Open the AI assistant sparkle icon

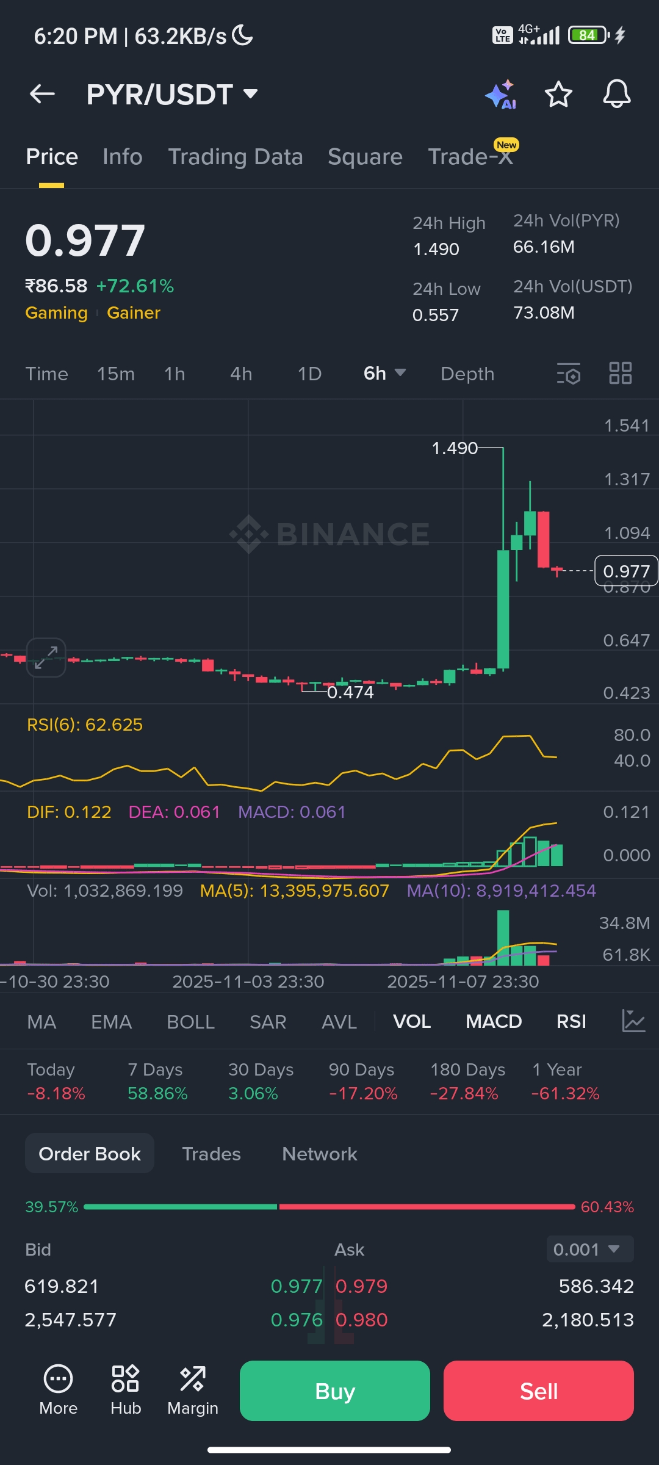[x=500, y=95]
